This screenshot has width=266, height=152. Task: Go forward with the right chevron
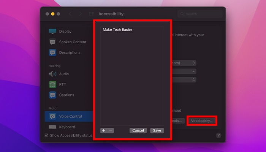pyautogui.click(x=81, y=14)
